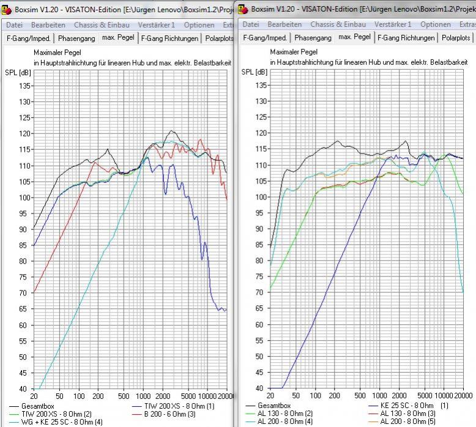476x427 pixels.
Task: Click Boxsim app icon in left window title
Action: tap(6, 10)
